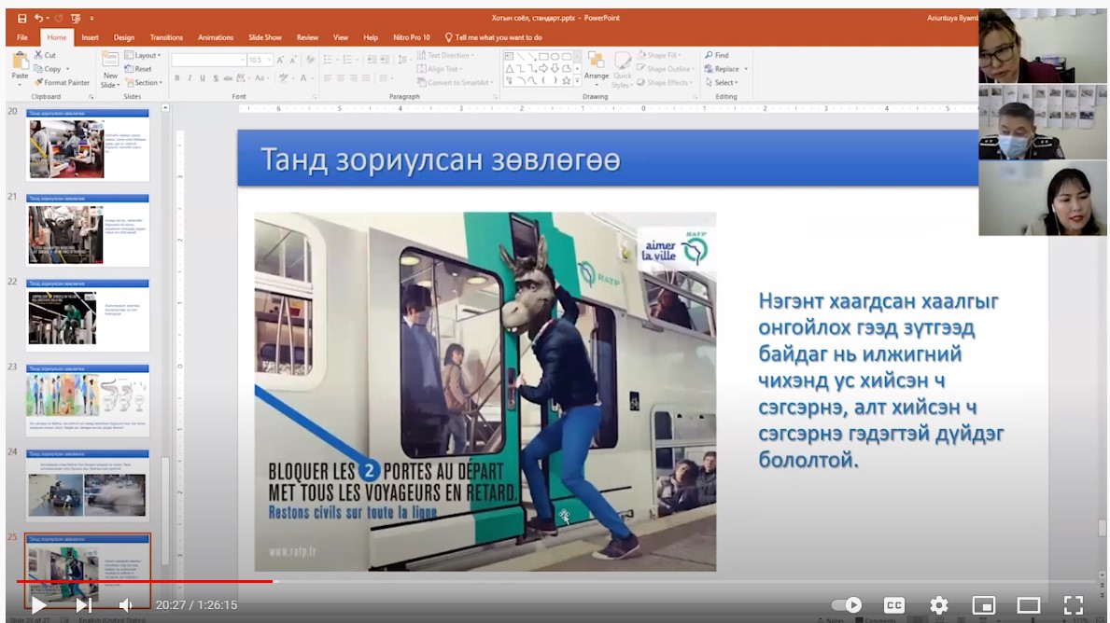Open Change Case Aa dropdown
Screen dimensions: 1110x623
(261, 78)
